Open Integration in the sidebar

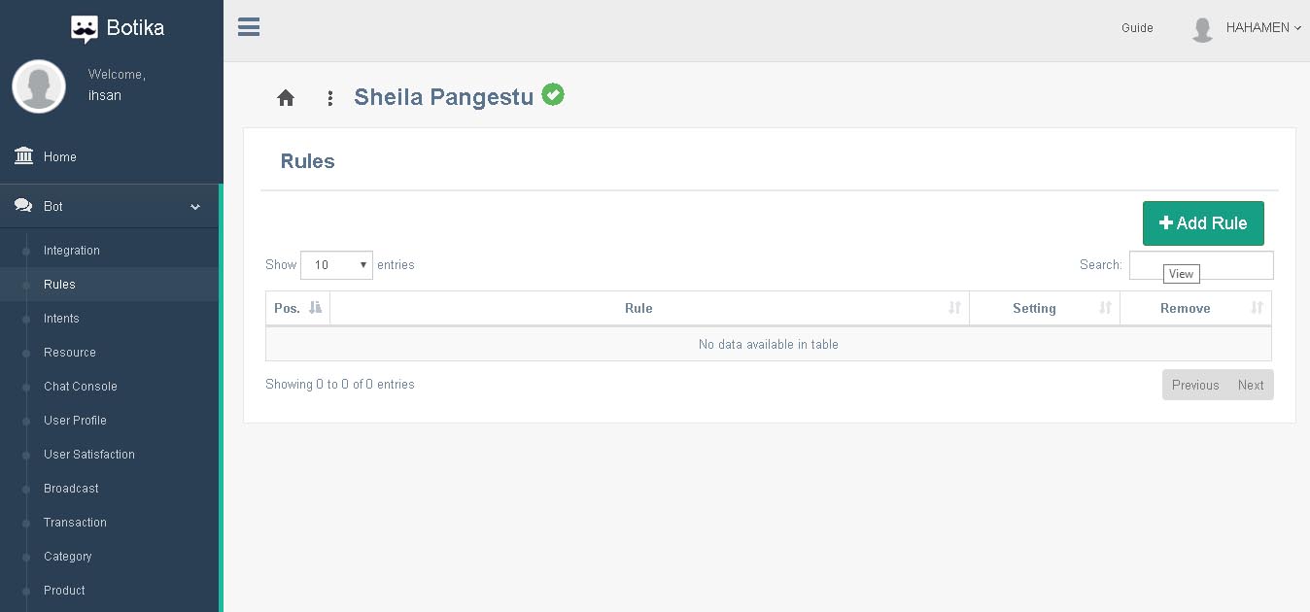(72, 251)
